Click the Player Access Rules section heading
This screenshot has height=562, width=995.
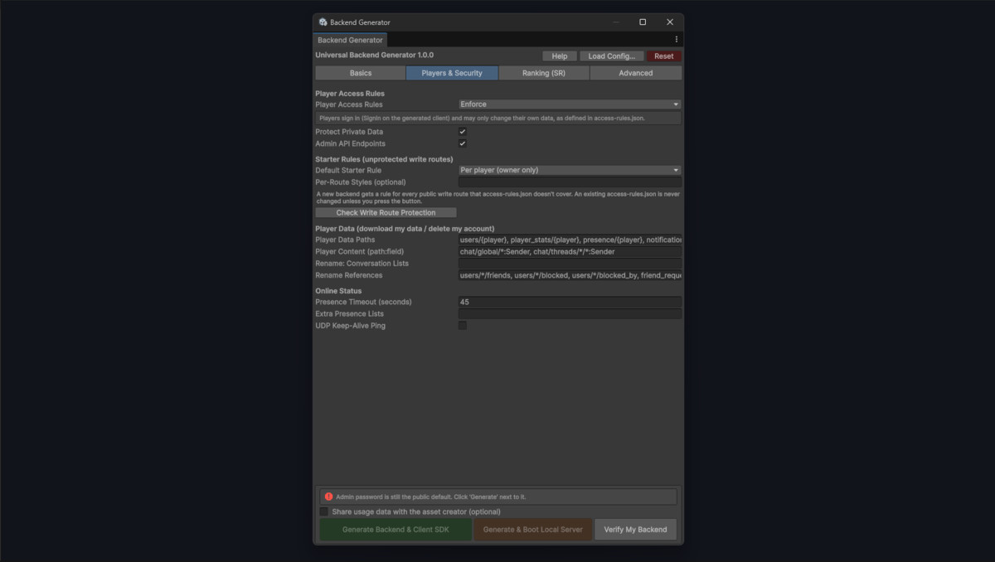[x=350, y=94]
